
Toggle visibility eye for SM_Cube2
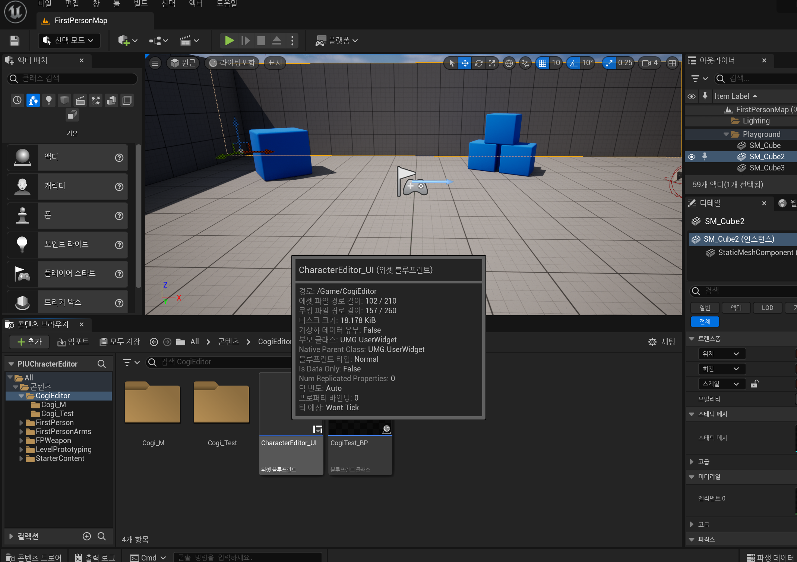(691, 157)
